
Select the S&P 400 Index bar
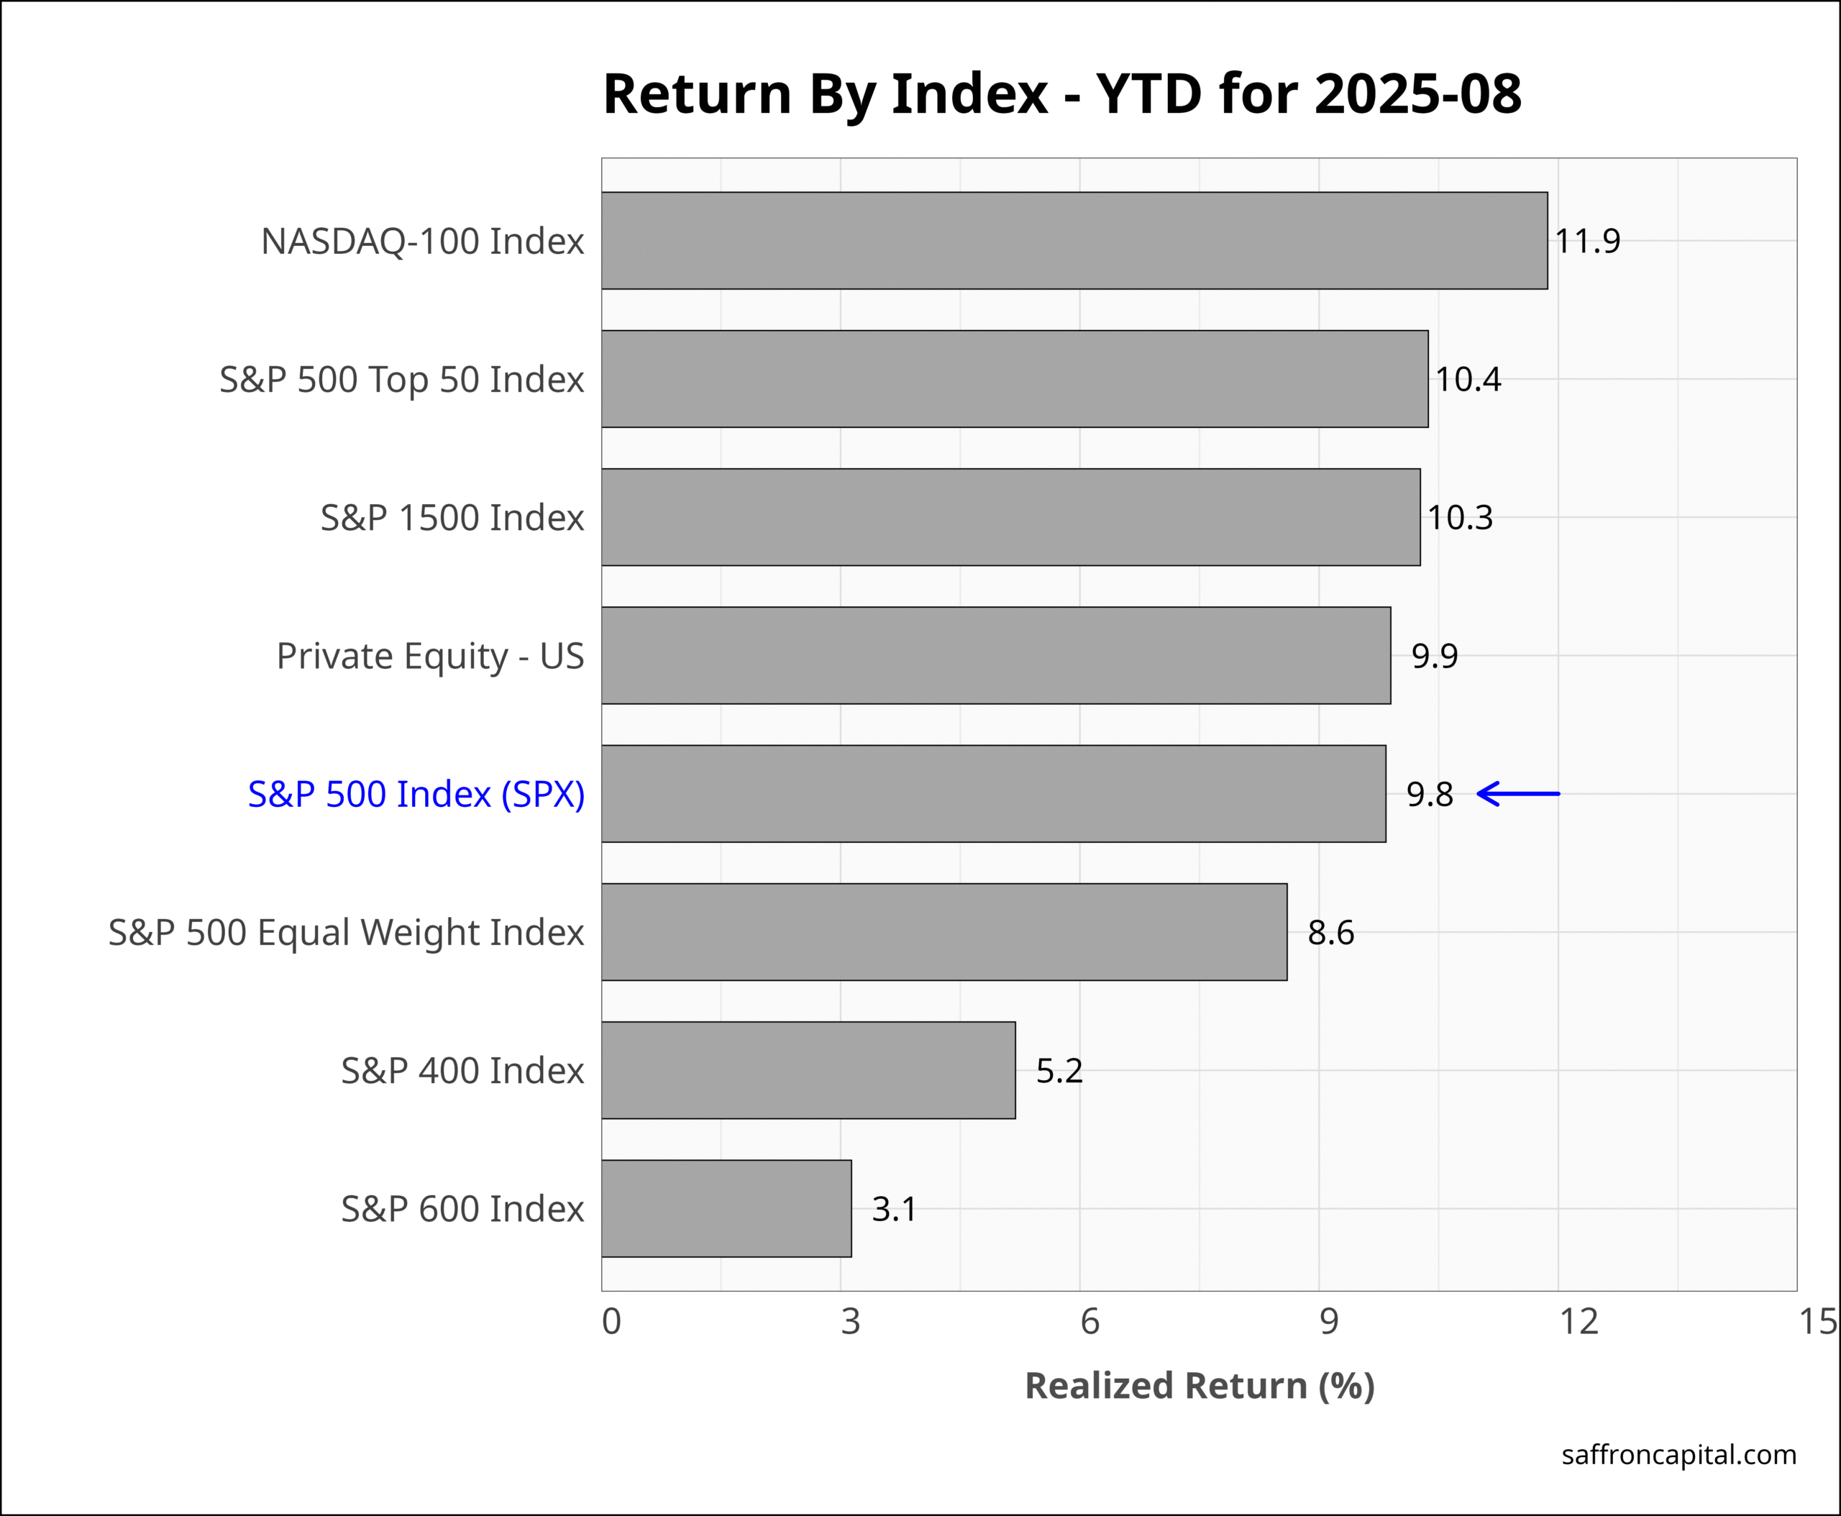coord(808,1070)
